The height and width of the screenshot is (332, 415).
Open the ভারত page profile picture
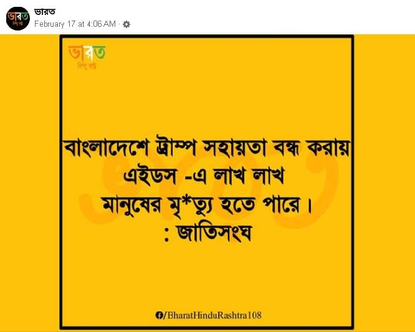(x=18, y=19)
